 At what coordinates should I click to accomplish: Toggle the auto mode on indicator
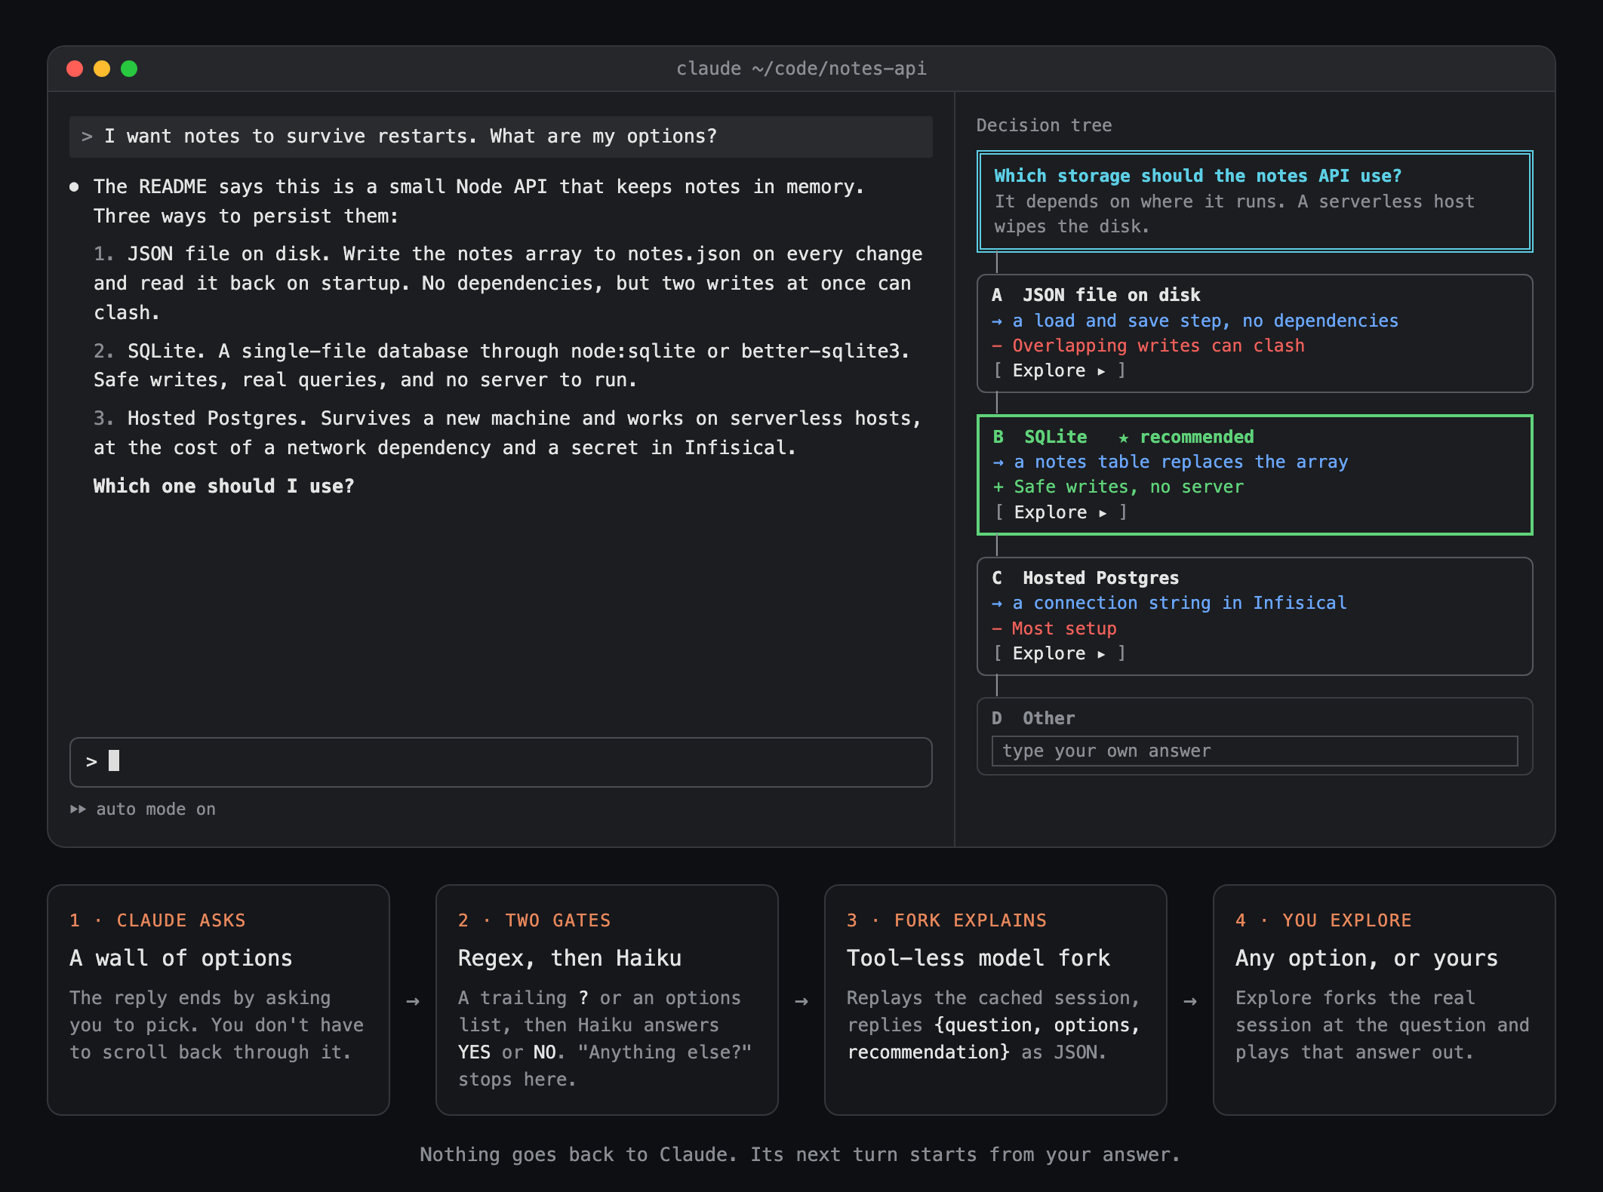143,809
